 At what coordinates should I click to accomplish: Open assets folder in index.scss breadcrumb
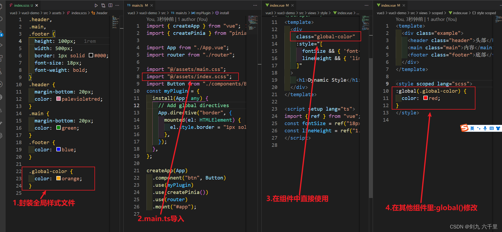pos(57,13)
